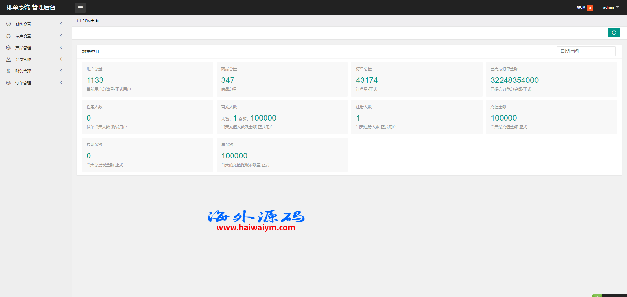This screenshot has width=627, height=297.
Task: Click the hamburger sidebar toggle button
Action: (x=80, y=7)
